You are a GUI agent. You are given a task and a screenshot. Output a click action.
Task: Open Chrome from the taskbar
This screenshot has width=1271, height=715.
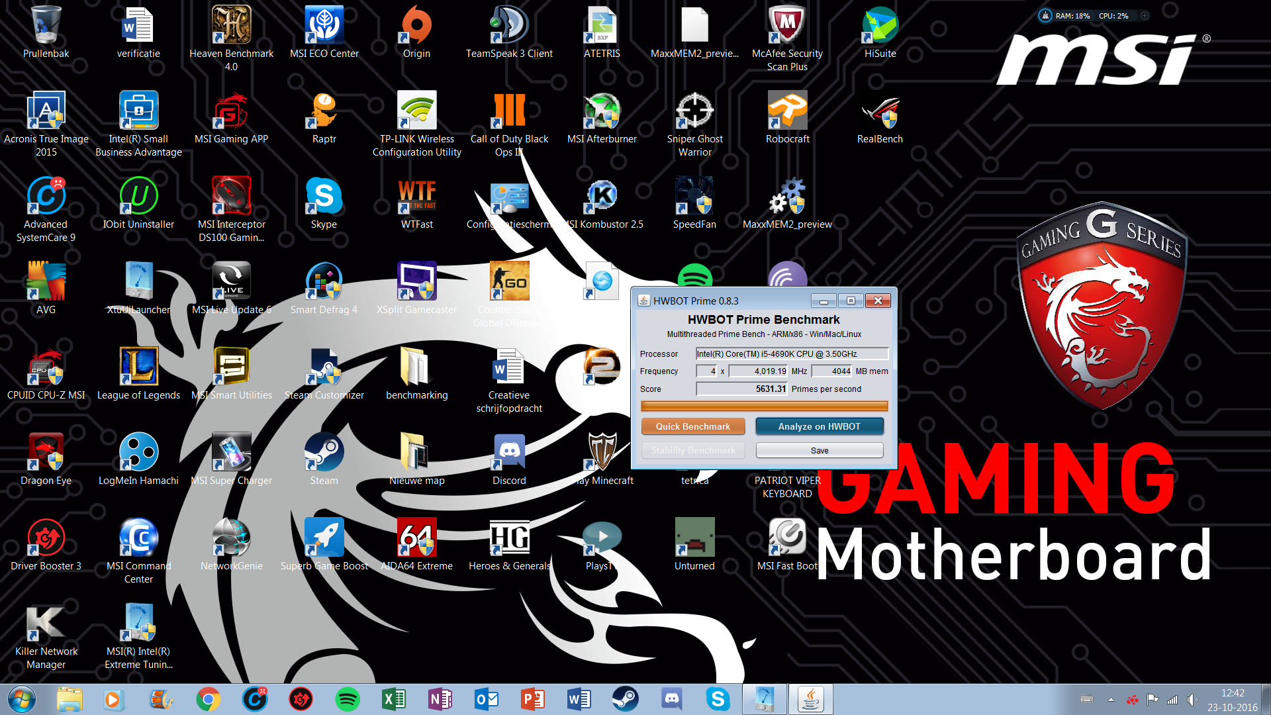pos(208,699)
